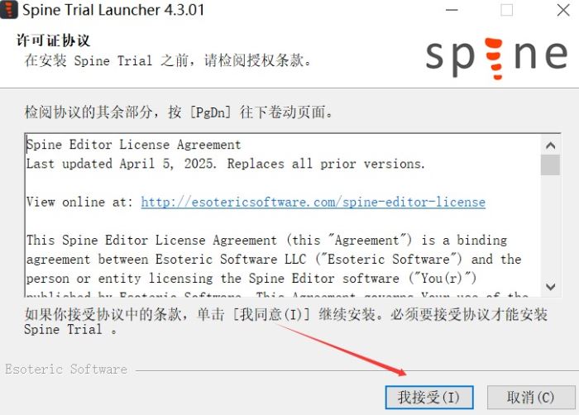Click the 'Spine Trial Launcher 4.3.01' title text
This screenshot has height=415, width=579.
(x=113, y=10)
